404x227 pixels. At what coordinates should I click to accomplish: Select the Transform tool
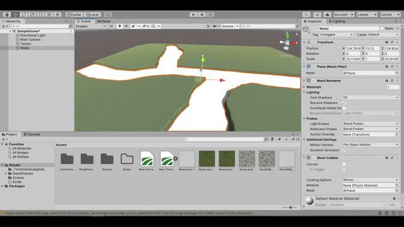click(49, 15)
